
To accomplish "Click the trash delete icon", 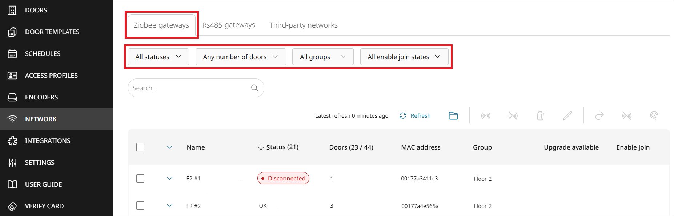I will coord(540,116).
